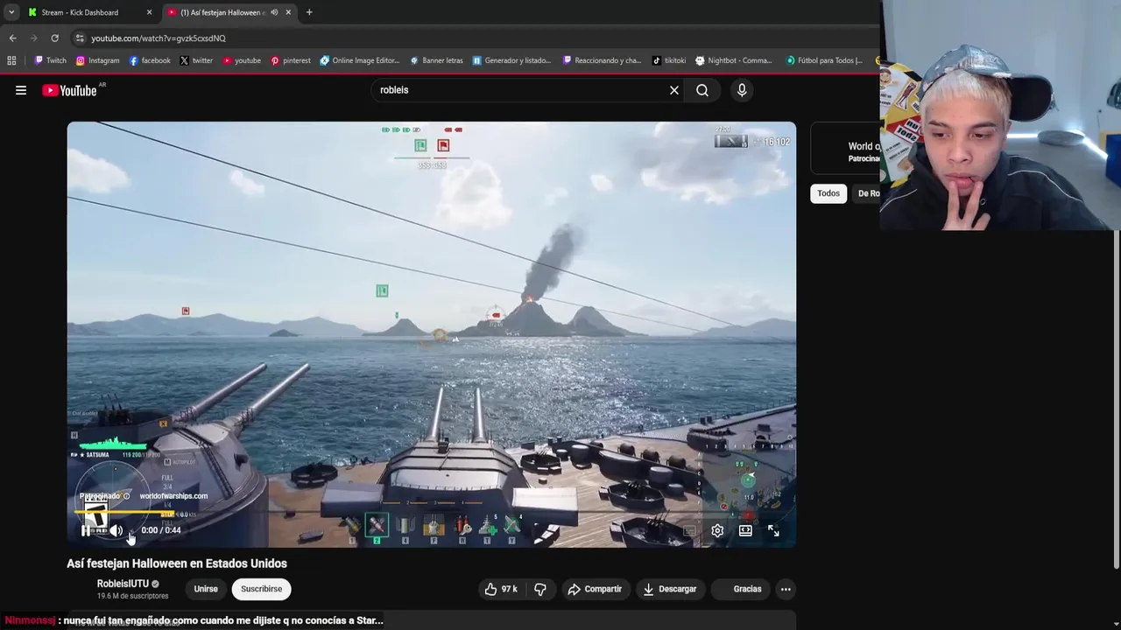Mute the video with the speaker icon
The height and width of the screenshot is (630, 1121).
click(x=116, y=530)
